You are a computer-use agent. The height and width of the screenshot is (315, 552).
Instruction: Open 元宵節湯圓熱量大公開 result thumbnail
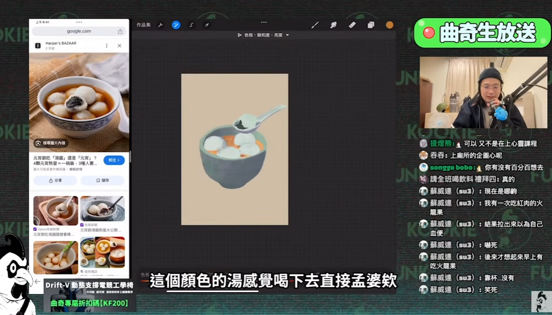[x=103, y=209]
